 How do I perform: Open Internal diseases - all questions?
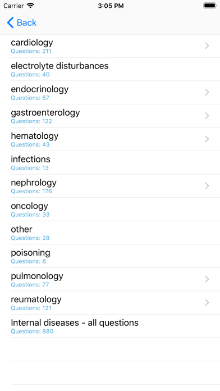(110, 326)
